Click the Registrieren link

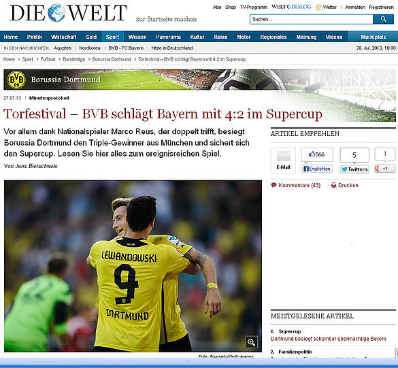pos(381,7)
